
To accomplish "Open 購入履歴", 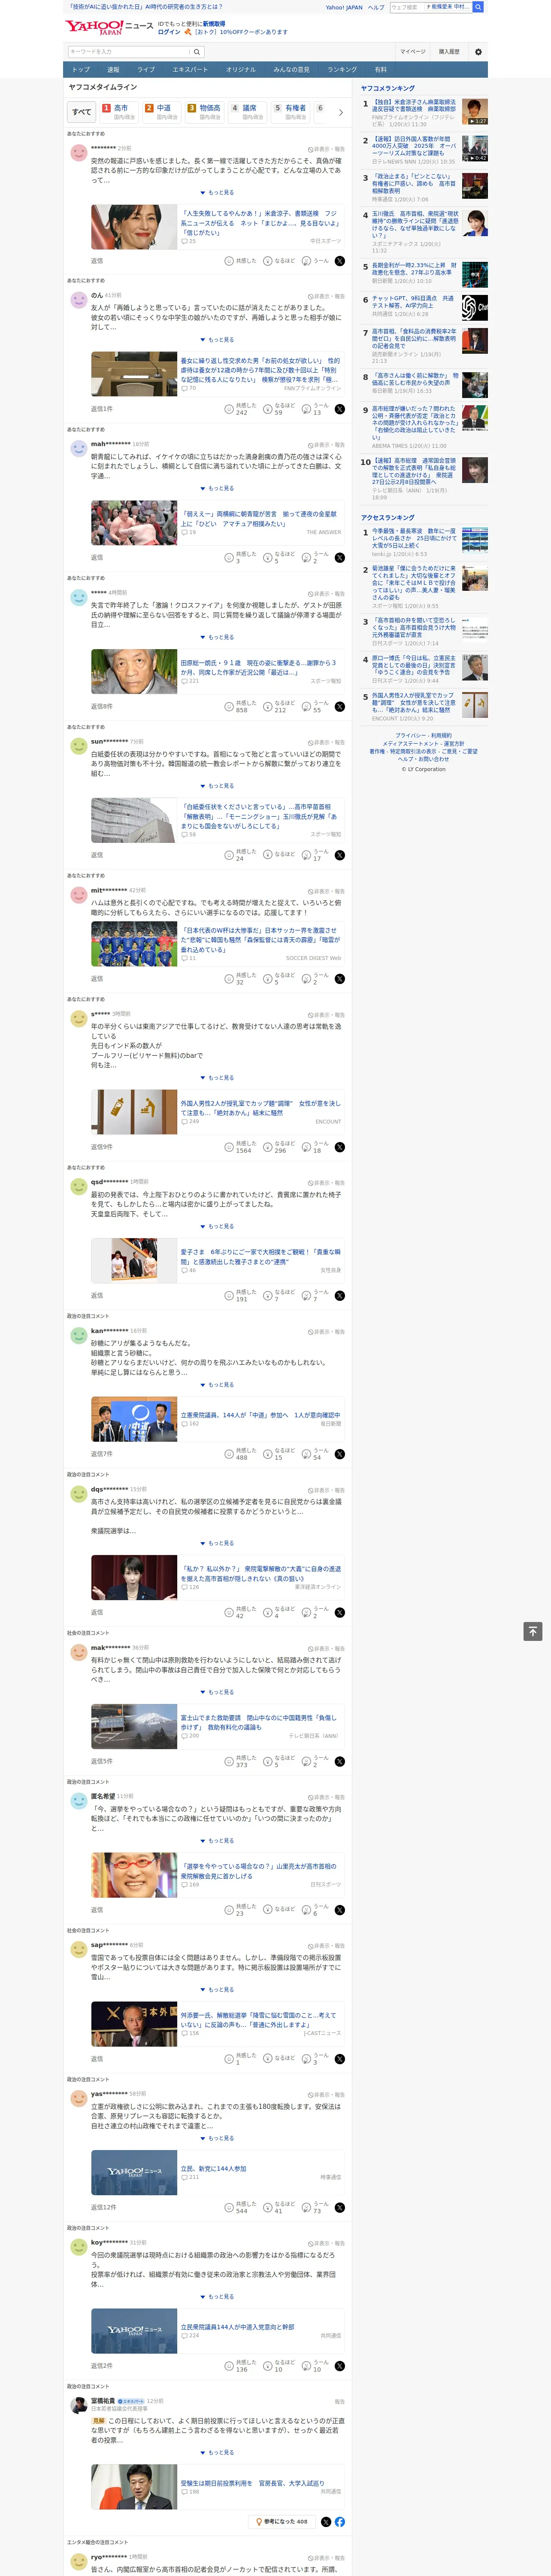I will (449, 51).
